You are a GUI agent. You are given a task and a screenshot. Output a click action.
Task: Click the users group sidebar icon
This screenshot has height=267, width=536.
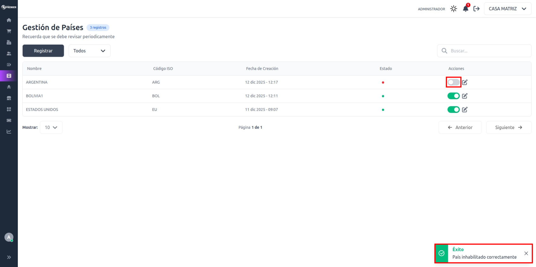pos(9,54)
